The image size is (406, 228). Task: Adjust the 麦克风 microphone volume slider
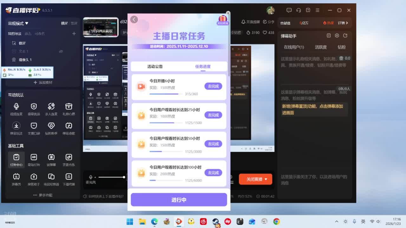[x=124, y=177]
